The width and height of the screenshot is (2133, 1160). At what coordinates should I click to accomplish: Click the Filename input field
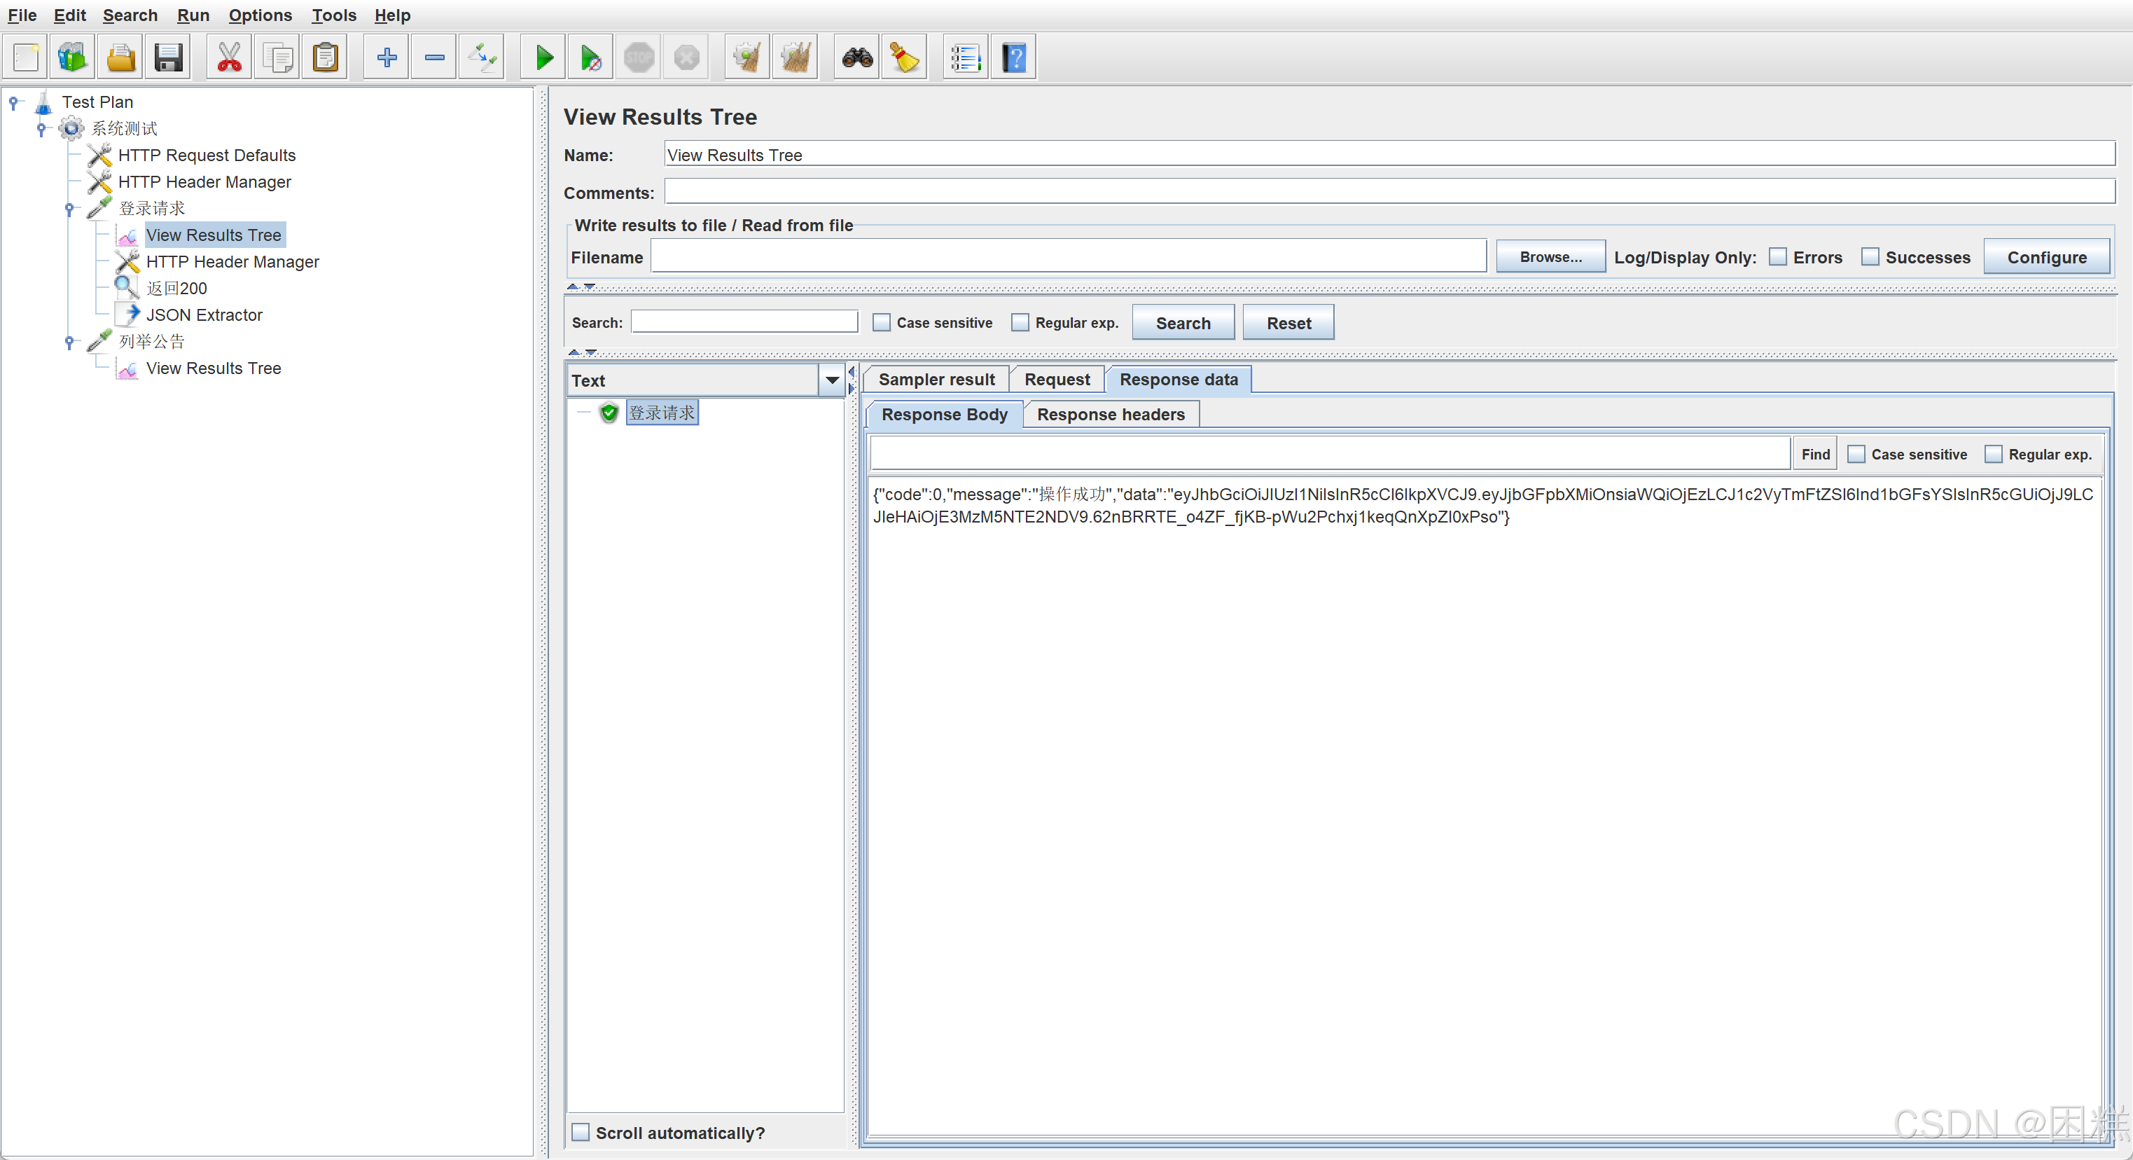coord(1068,257)
